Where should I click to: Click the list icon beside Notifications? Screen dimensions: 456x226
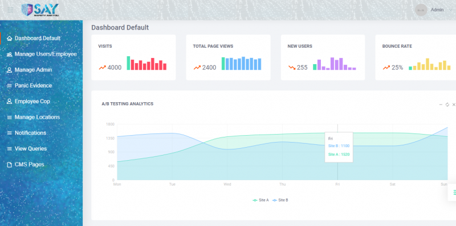click(9, 133)
